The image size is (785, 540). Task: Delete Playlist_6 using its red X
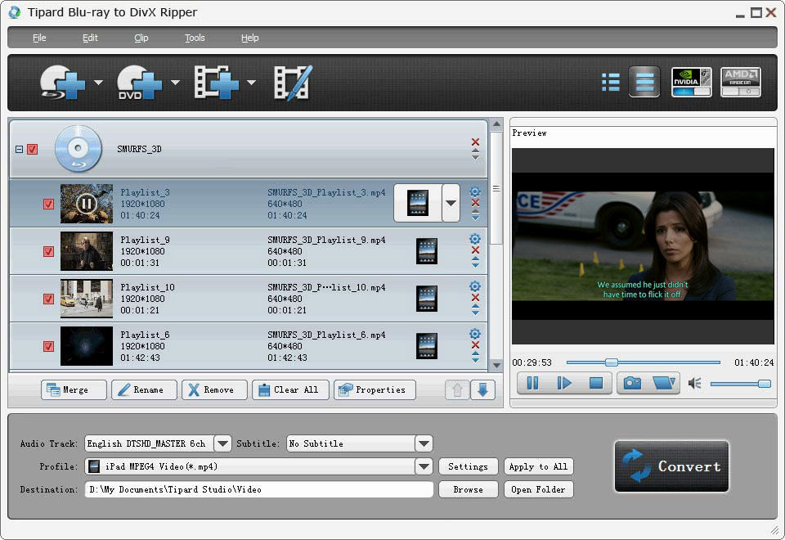coord(475,344)
